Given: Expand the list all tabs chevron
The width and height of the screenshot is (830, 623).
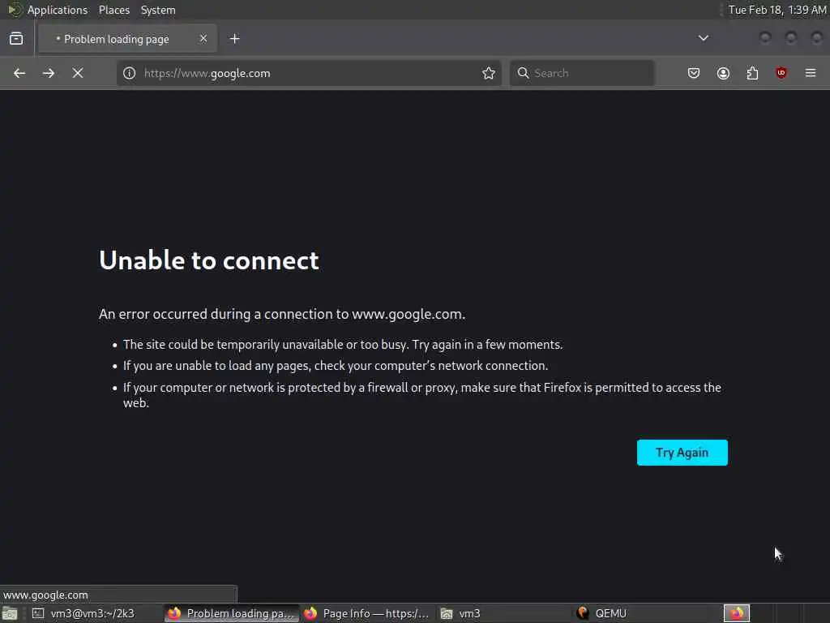Looking at the screenshot, I should tap(703, 38).
